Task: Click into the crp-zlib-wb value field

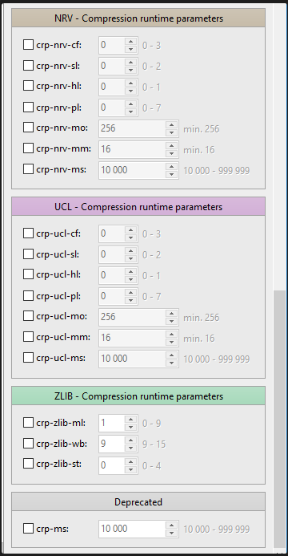Action: [112, 444]
